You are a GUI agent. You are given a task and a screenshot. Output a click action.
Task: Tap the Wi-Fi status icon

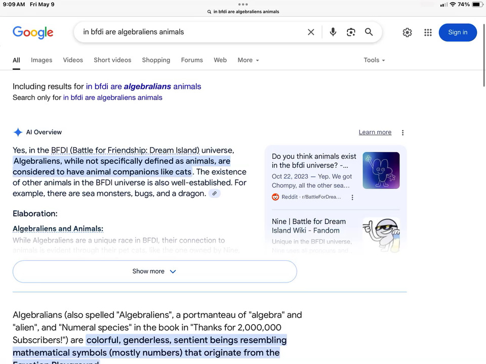click(x=453, y=5)
